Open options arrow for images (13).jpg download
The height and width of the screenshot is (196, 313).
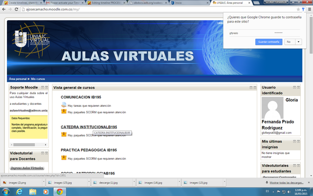tap(224, 182)
